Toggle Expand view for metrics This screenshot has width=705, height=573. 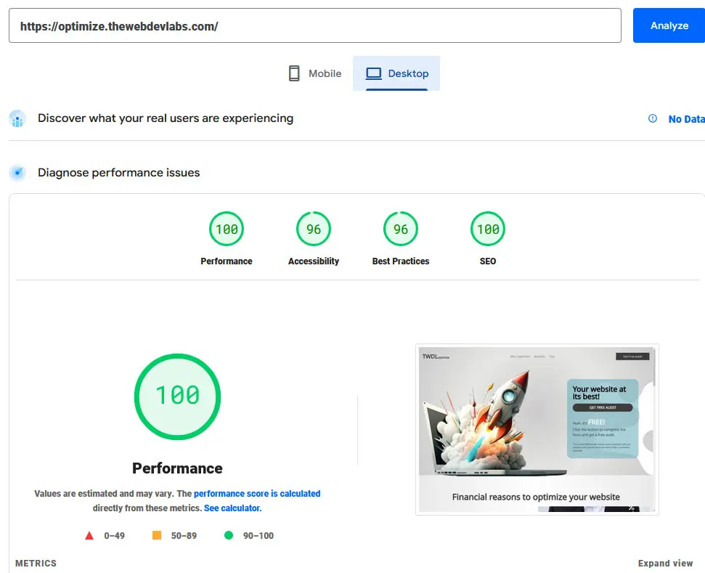click(665, 564)
